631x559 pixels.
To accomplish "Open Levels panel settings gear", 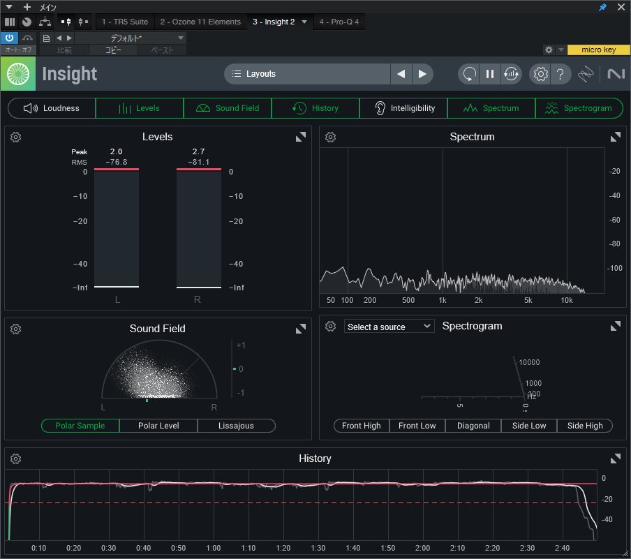I will [x=16, y=137].
